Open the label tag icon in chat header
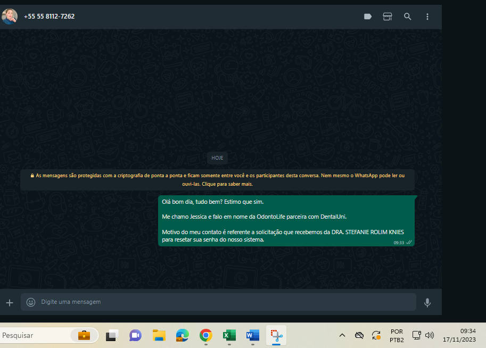 tap(368, 16)
